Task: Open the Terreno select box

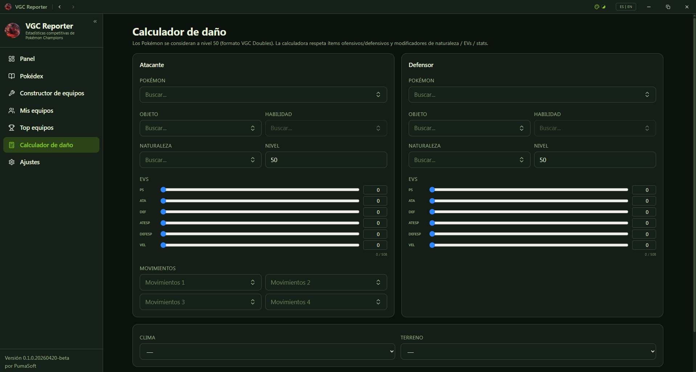Action: pos(528,352)
